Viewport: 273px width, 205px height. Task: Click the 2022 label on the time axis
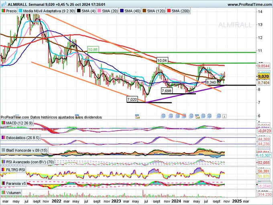[x=57, y=201]
